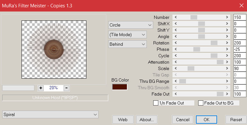
Task: Click the 20% zoom level text
Action: coord(54,88)
